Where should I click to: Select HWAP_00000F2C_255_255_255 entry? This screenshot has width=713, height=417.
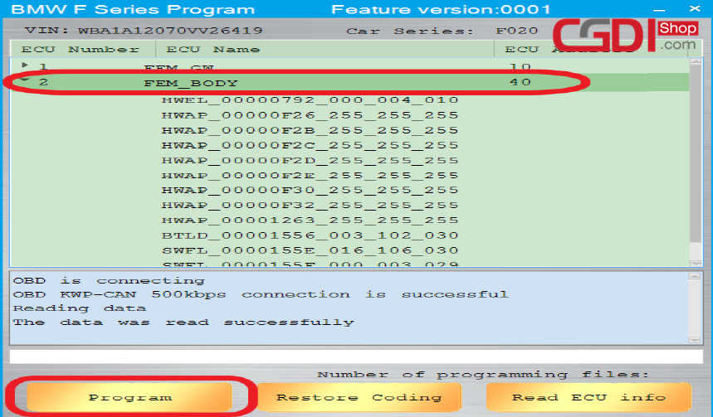pyautogui.click(x=310, y=145)
